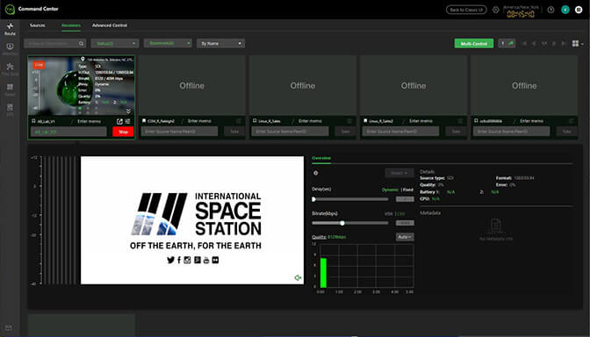Select VBR bitrate mode
This screenshot has height=337, width=590.
pyautogui.click(x=388, y=214)
